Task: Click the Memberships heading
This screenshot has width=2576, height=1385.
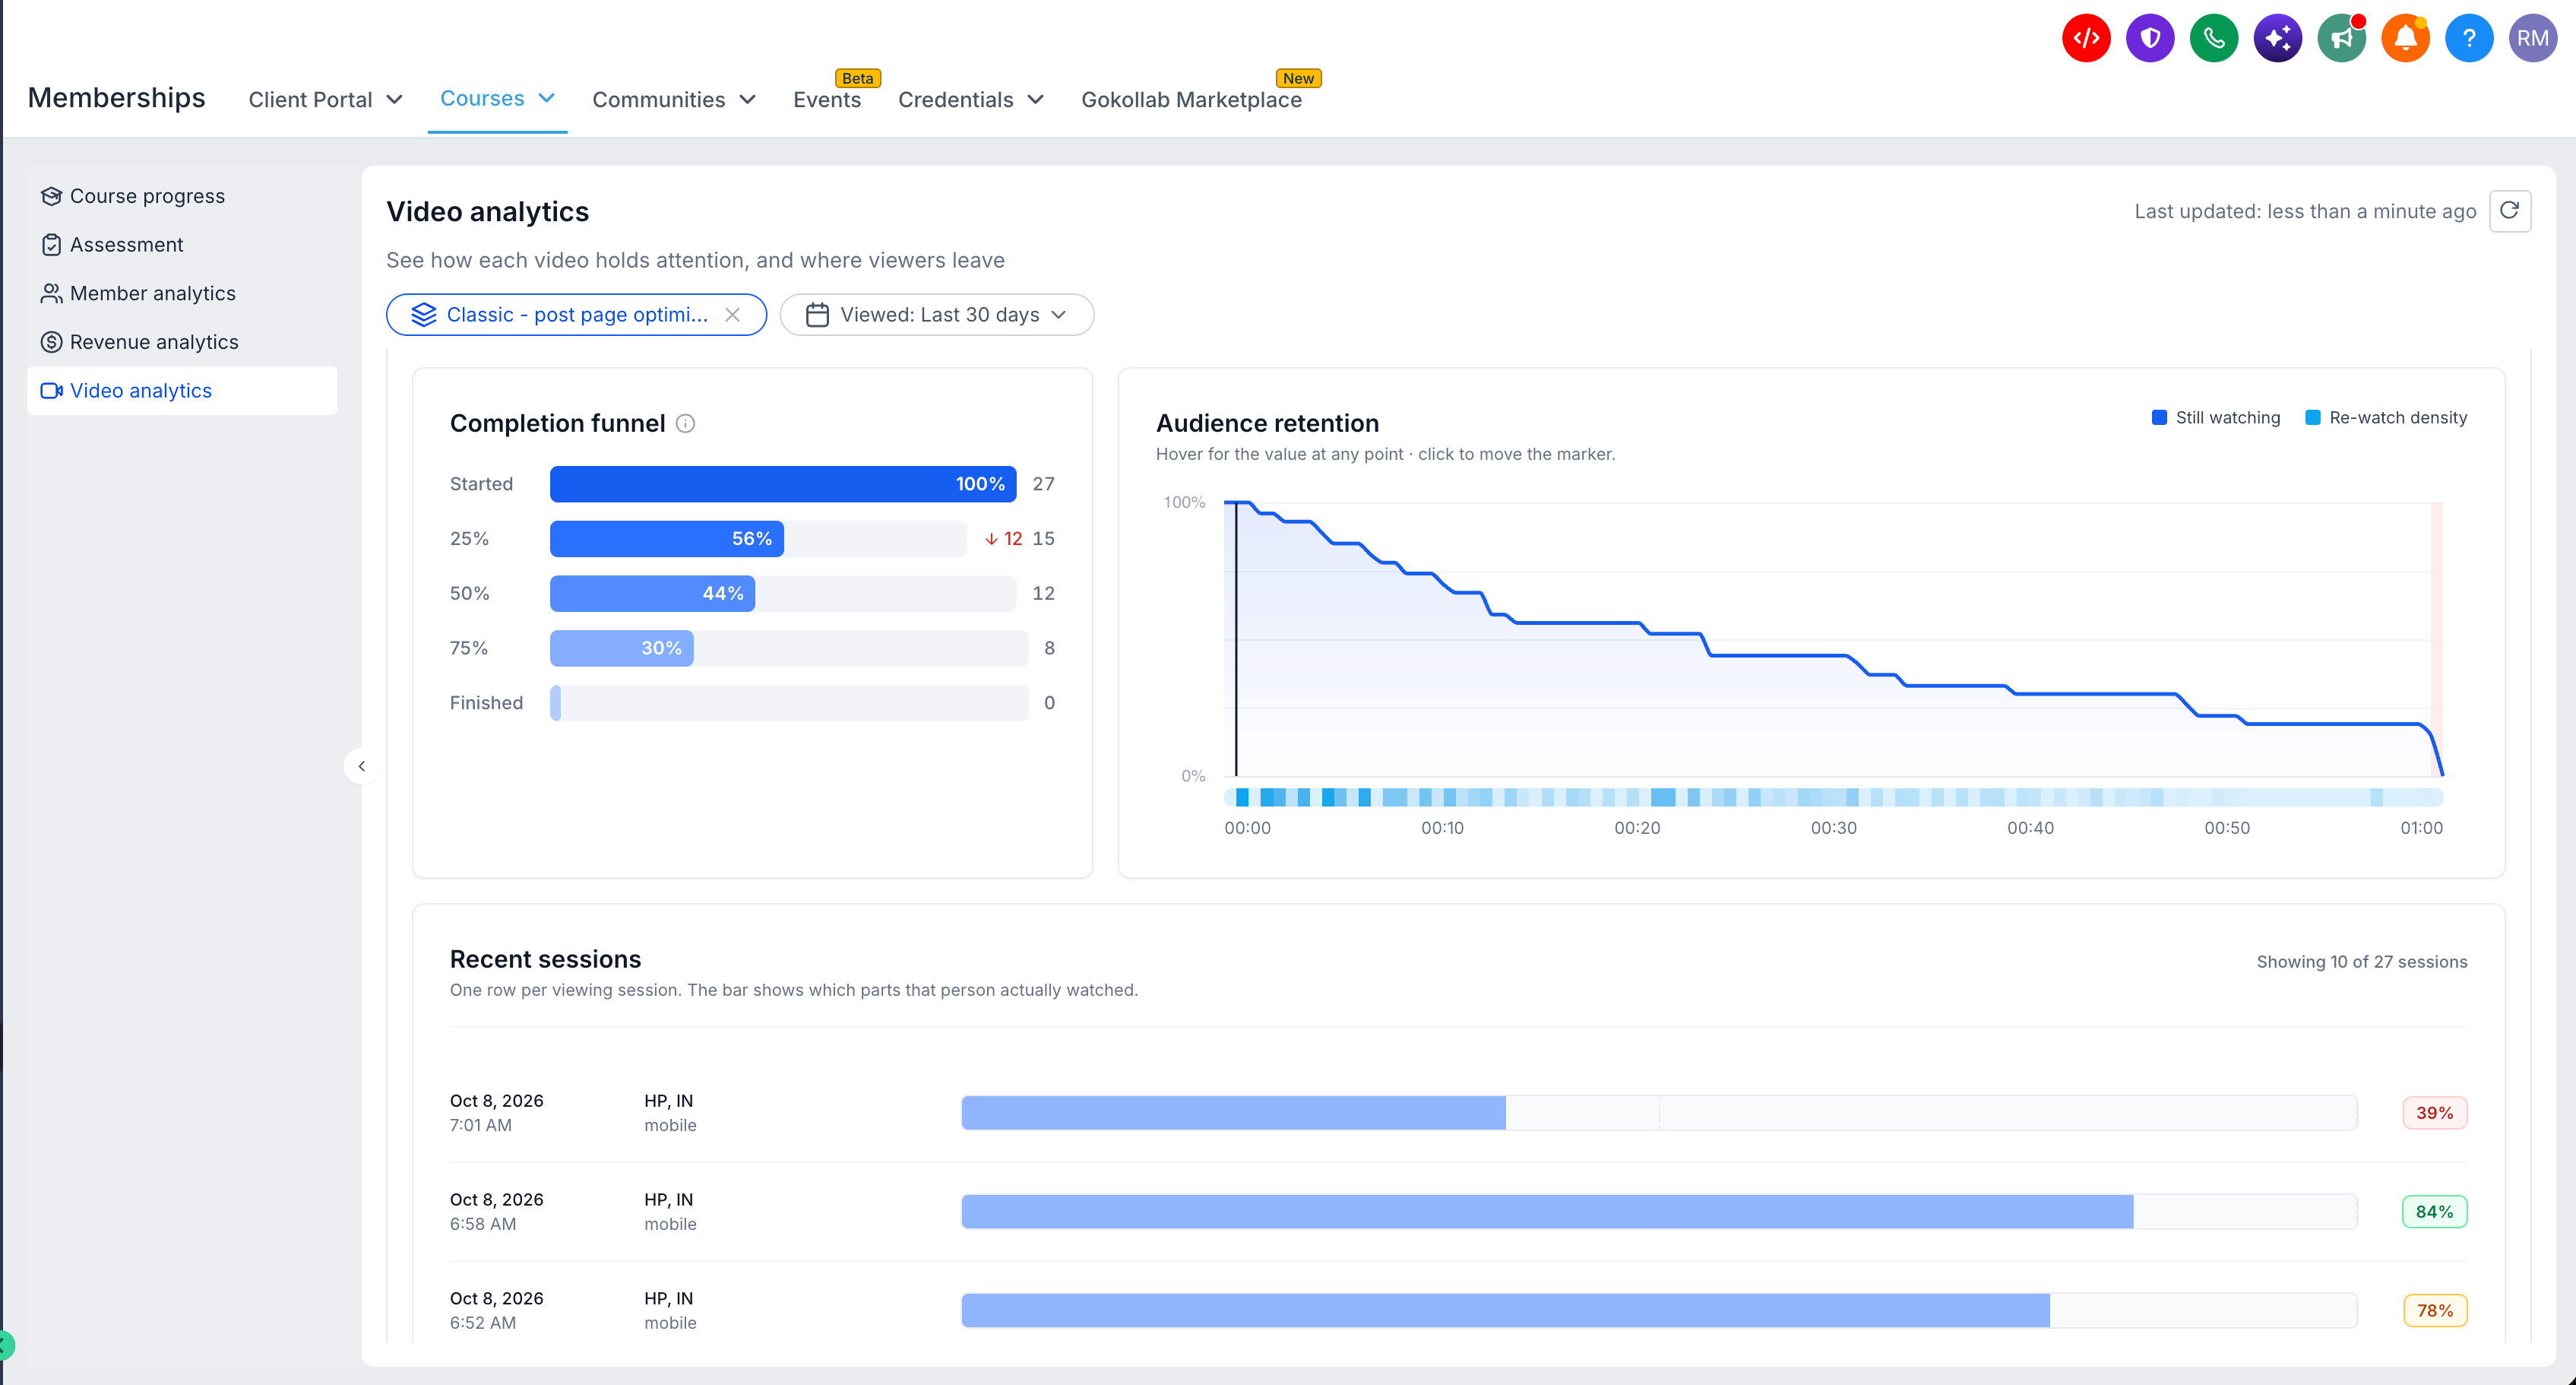Action: click(116, 98)
